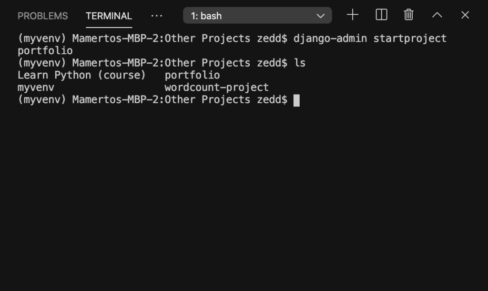
Task: Click the ls command after prompt
Action: tap(300, 63)
